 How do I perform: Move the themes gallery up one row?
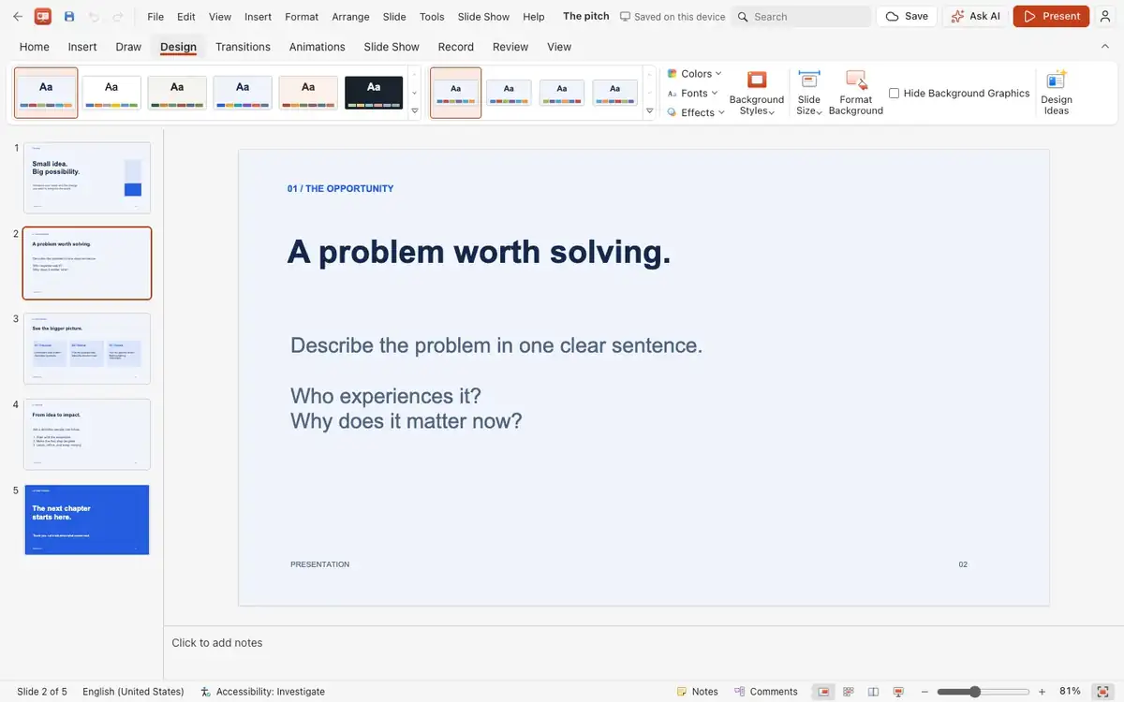point(415,75)
